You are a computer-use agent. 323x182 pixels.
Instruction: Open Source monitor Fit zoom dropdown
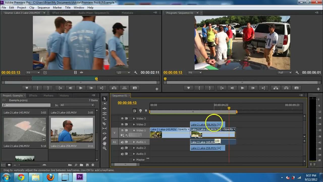33,73
